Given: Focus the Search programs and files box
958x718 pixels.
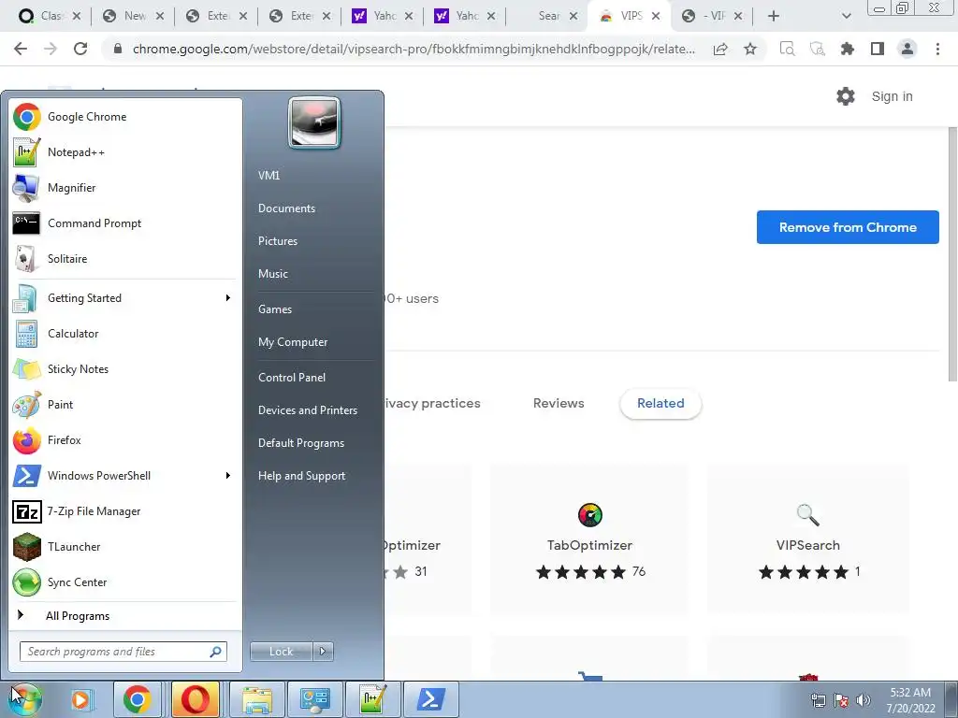Looking at the screenshot, I should tap(123, 652).
